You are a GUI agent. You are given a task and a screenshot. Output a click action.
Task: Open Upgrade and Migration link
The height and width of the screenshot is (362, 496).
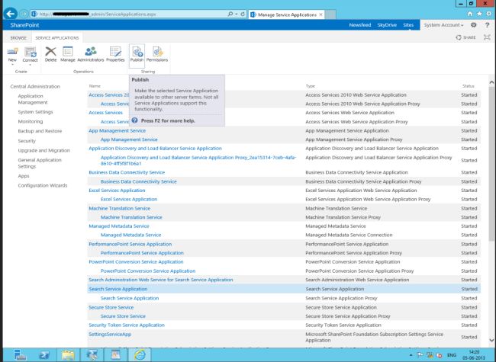44,150
